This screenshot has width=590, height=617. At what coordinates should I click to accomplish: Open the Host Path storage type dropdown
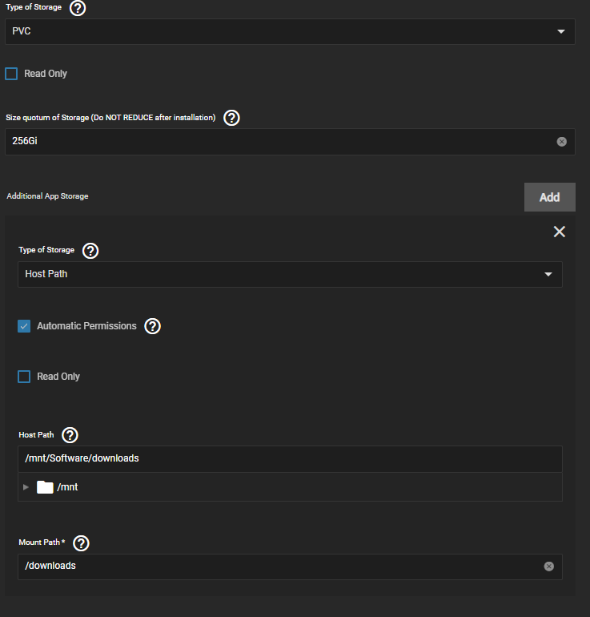pos(290,274)
